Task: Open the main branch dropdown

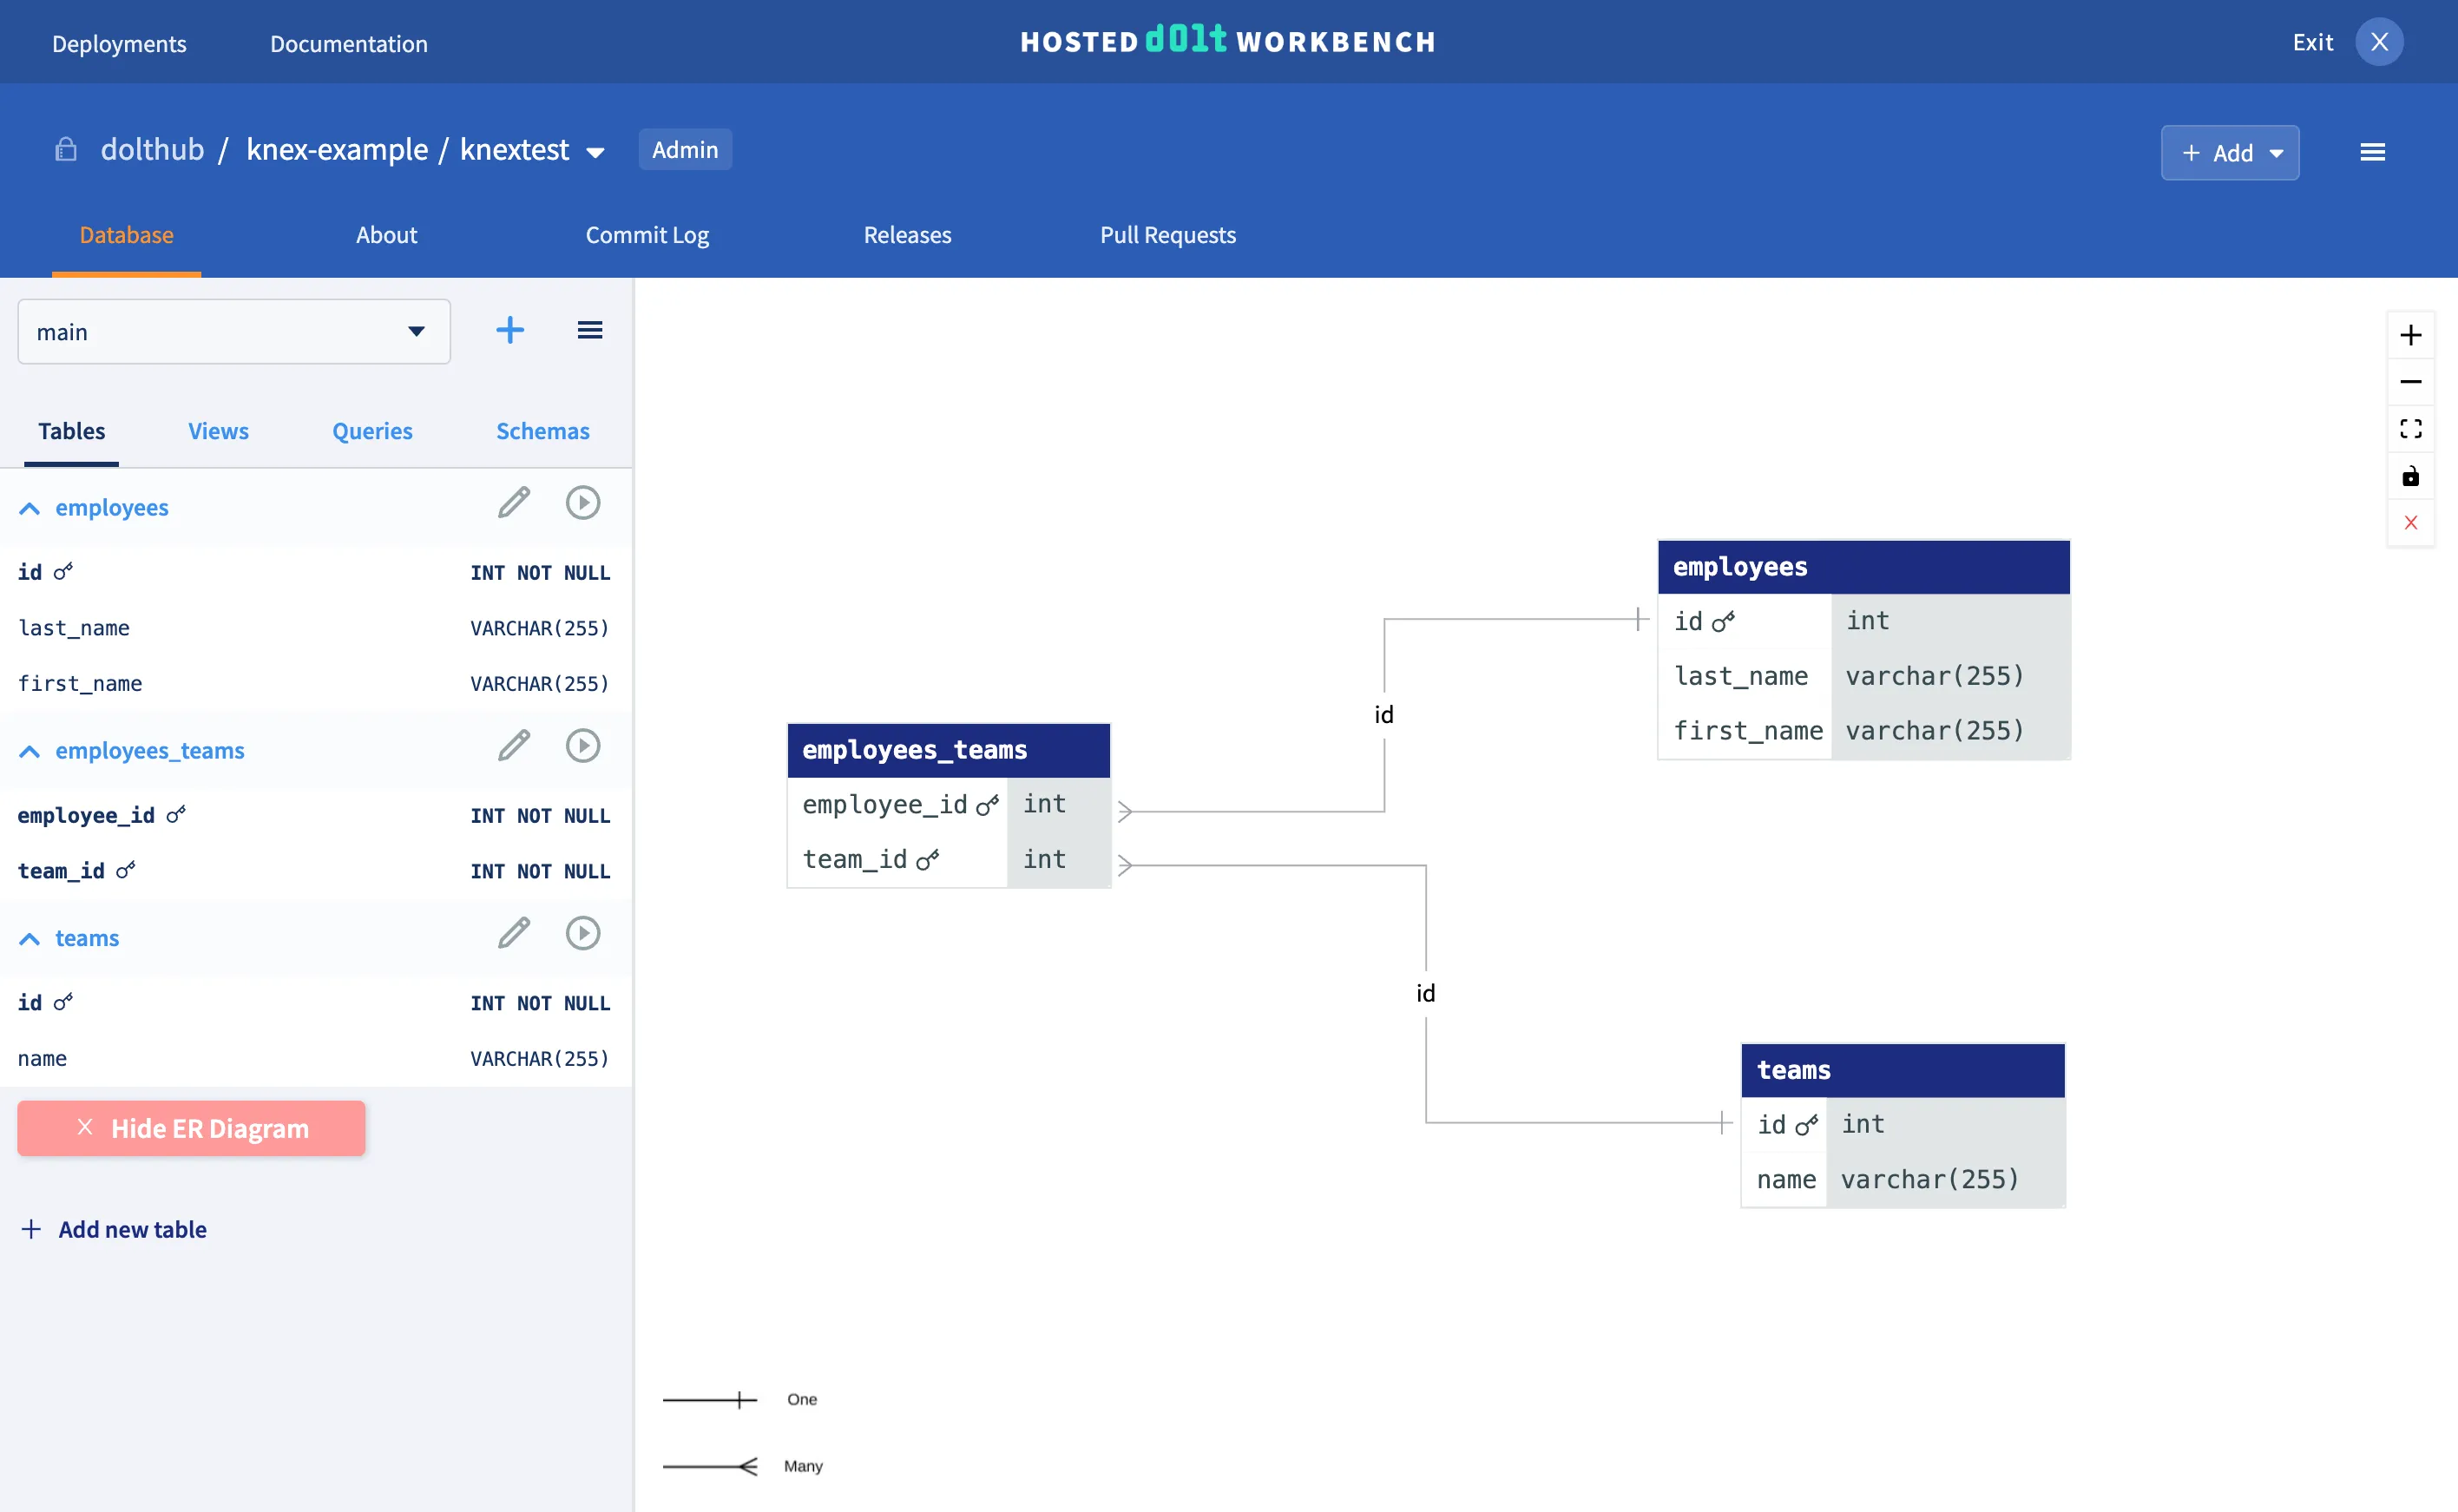Action: (x=415, y=331)
